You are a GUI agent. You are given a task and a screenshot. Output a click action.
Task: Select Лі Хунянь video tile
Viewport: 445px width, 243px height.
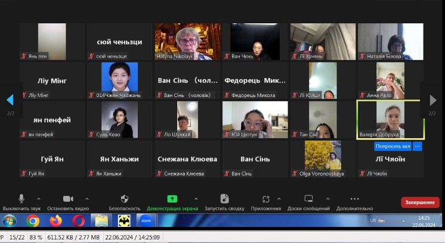click(323, 42)
